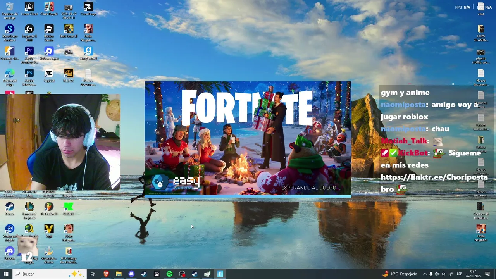Open the Clash Royale desktop shortcut
The width and height of the screenshot is (496, 279).
[x=49, y=9]
